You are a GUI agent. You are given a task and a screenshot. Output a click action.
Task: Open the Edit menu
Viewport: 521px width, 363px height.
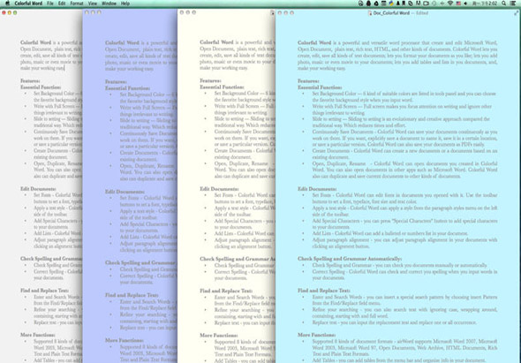point(62,4)
